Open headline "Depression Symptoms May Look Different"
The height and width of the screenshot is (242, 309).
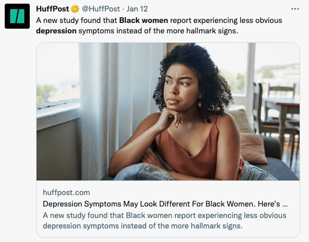(x=165, y=204)
